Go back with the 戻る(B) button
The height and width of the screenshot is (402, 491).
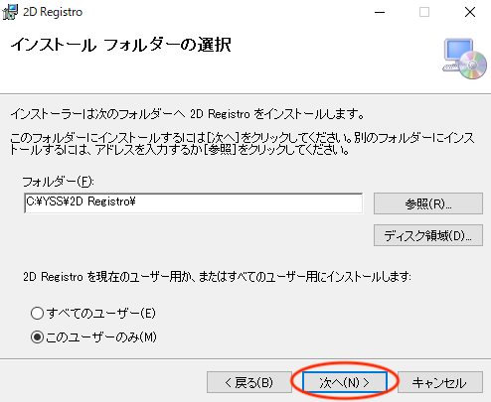(249, 382)
